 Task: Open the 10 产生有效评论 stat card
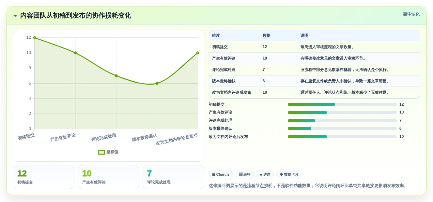click(x=108, y=177)
